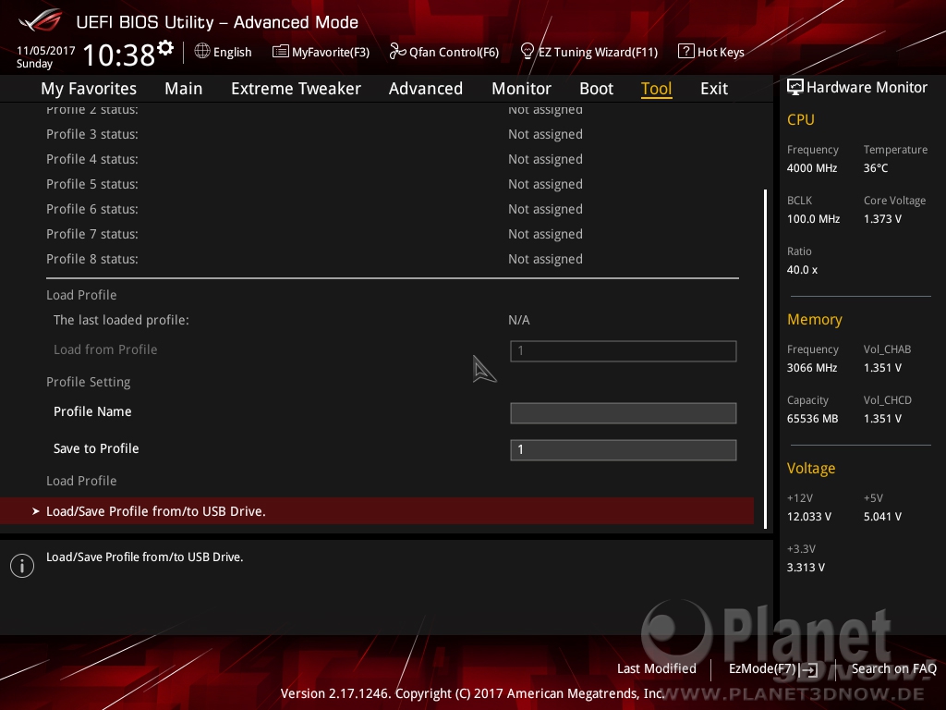This screenshot has height=710, width=946.
Task: Open the My Favorites tab
Action: [89, 89]
